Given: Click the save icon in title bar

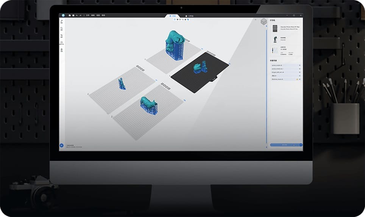Looking at the screenshot, I should [73, 15].
